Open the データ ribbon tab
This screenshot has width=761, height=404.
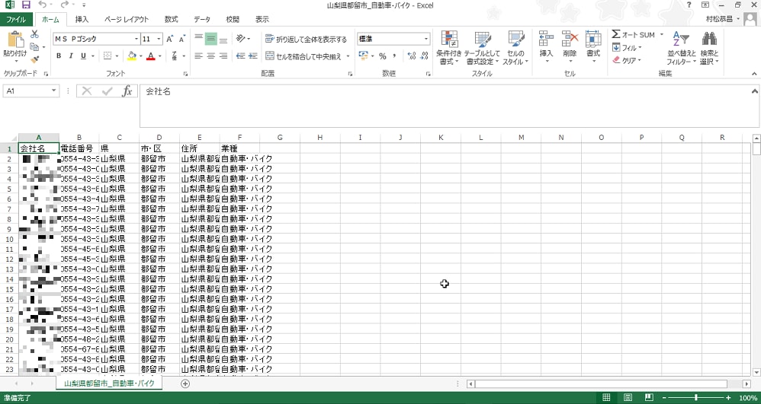[x=202, y=19]
